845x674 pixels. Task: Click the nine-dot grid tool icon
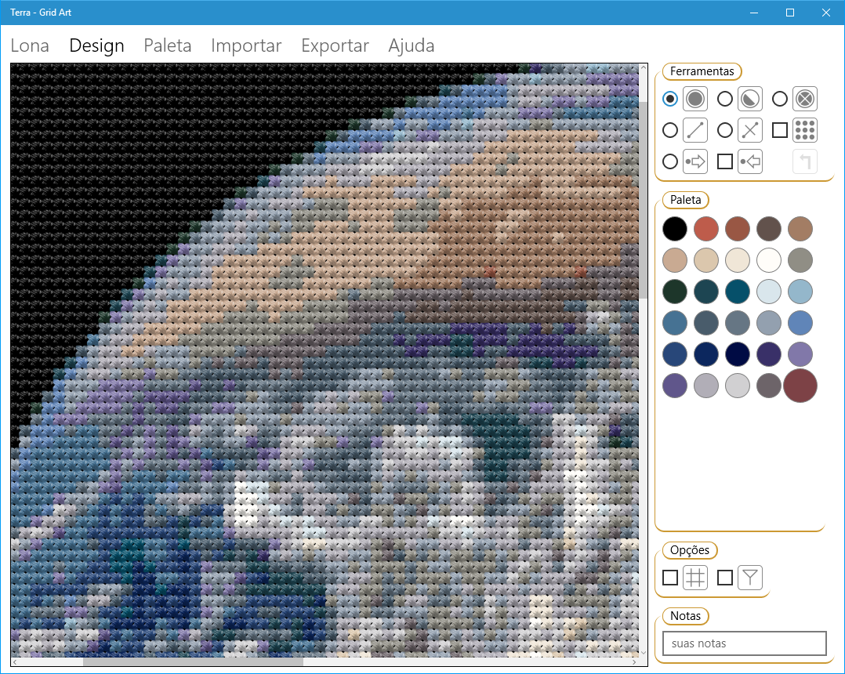pyautogui.click(x=805, y=130)
